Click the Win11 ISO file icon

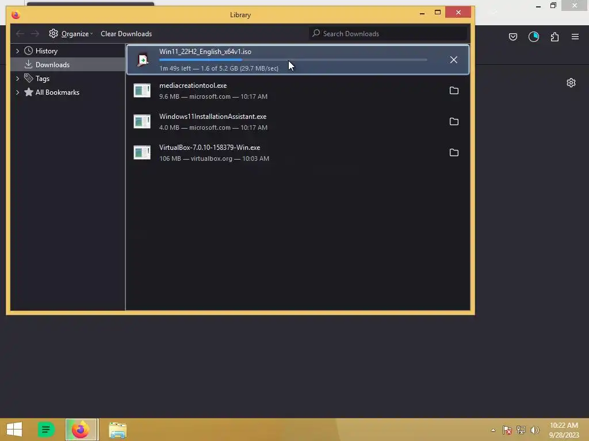click(x=143, y=60)
